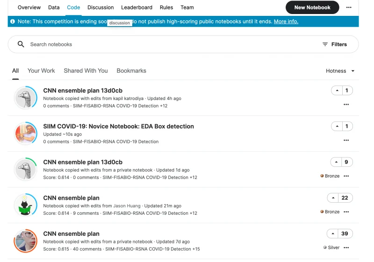Open the first CNN ensemble plan 13d0cb notebook updated 4h ago
This screenshot has height=262, width=374.
pos(83,91)
